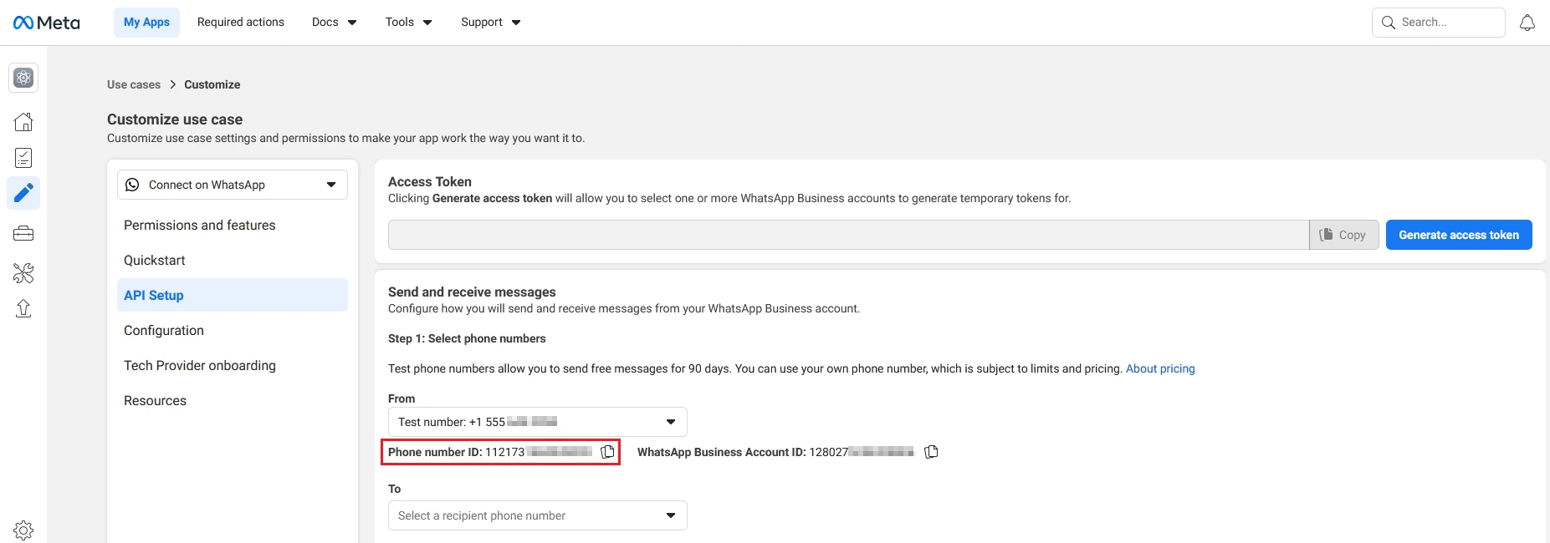This screenshot has height=543, width=1550.
Task: Open the app atom icon in sidebar
Action: [x=23, y=78]
